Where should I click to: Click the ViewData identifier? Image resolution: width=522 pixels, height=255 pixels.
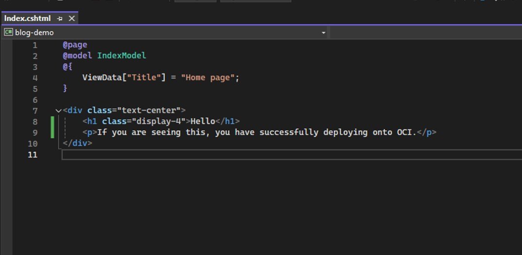point(102,78)
